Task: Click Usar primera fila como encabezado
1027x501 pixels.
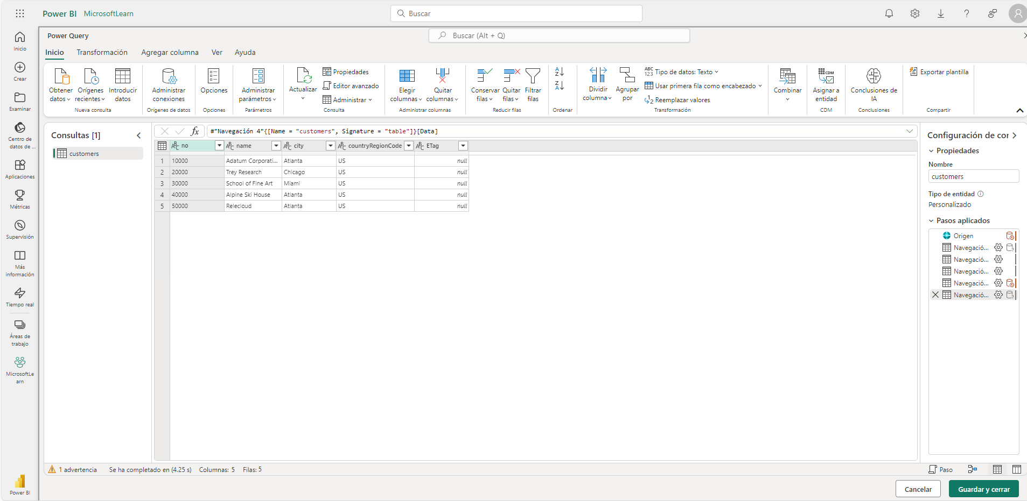Action: point(703,86)
